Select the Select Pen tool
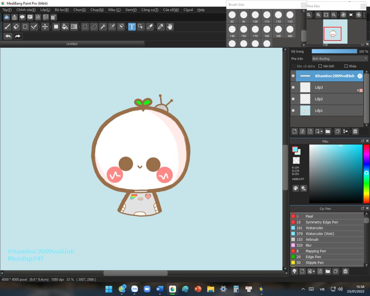 pyautogui.click(x=112, y=27)
